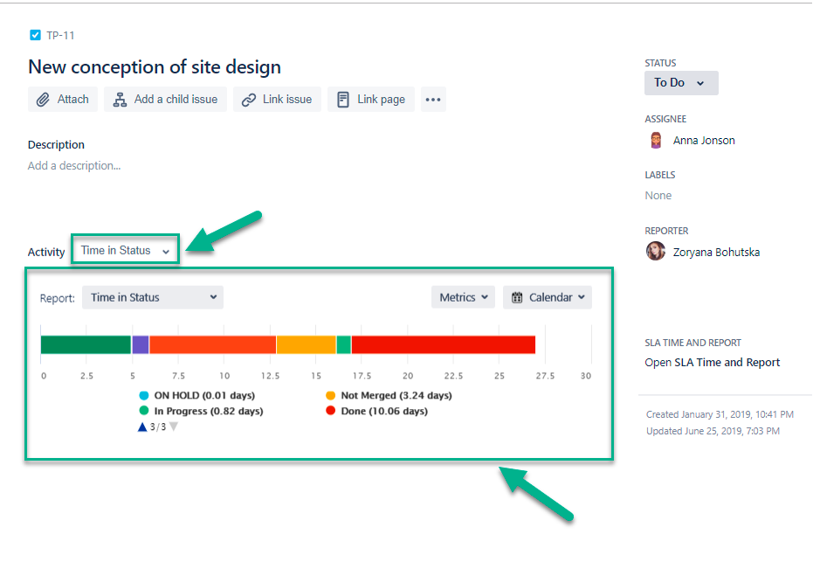Click Zoryana Bohutska reporter avatar
813x576 pixels.
coord(656,252)
